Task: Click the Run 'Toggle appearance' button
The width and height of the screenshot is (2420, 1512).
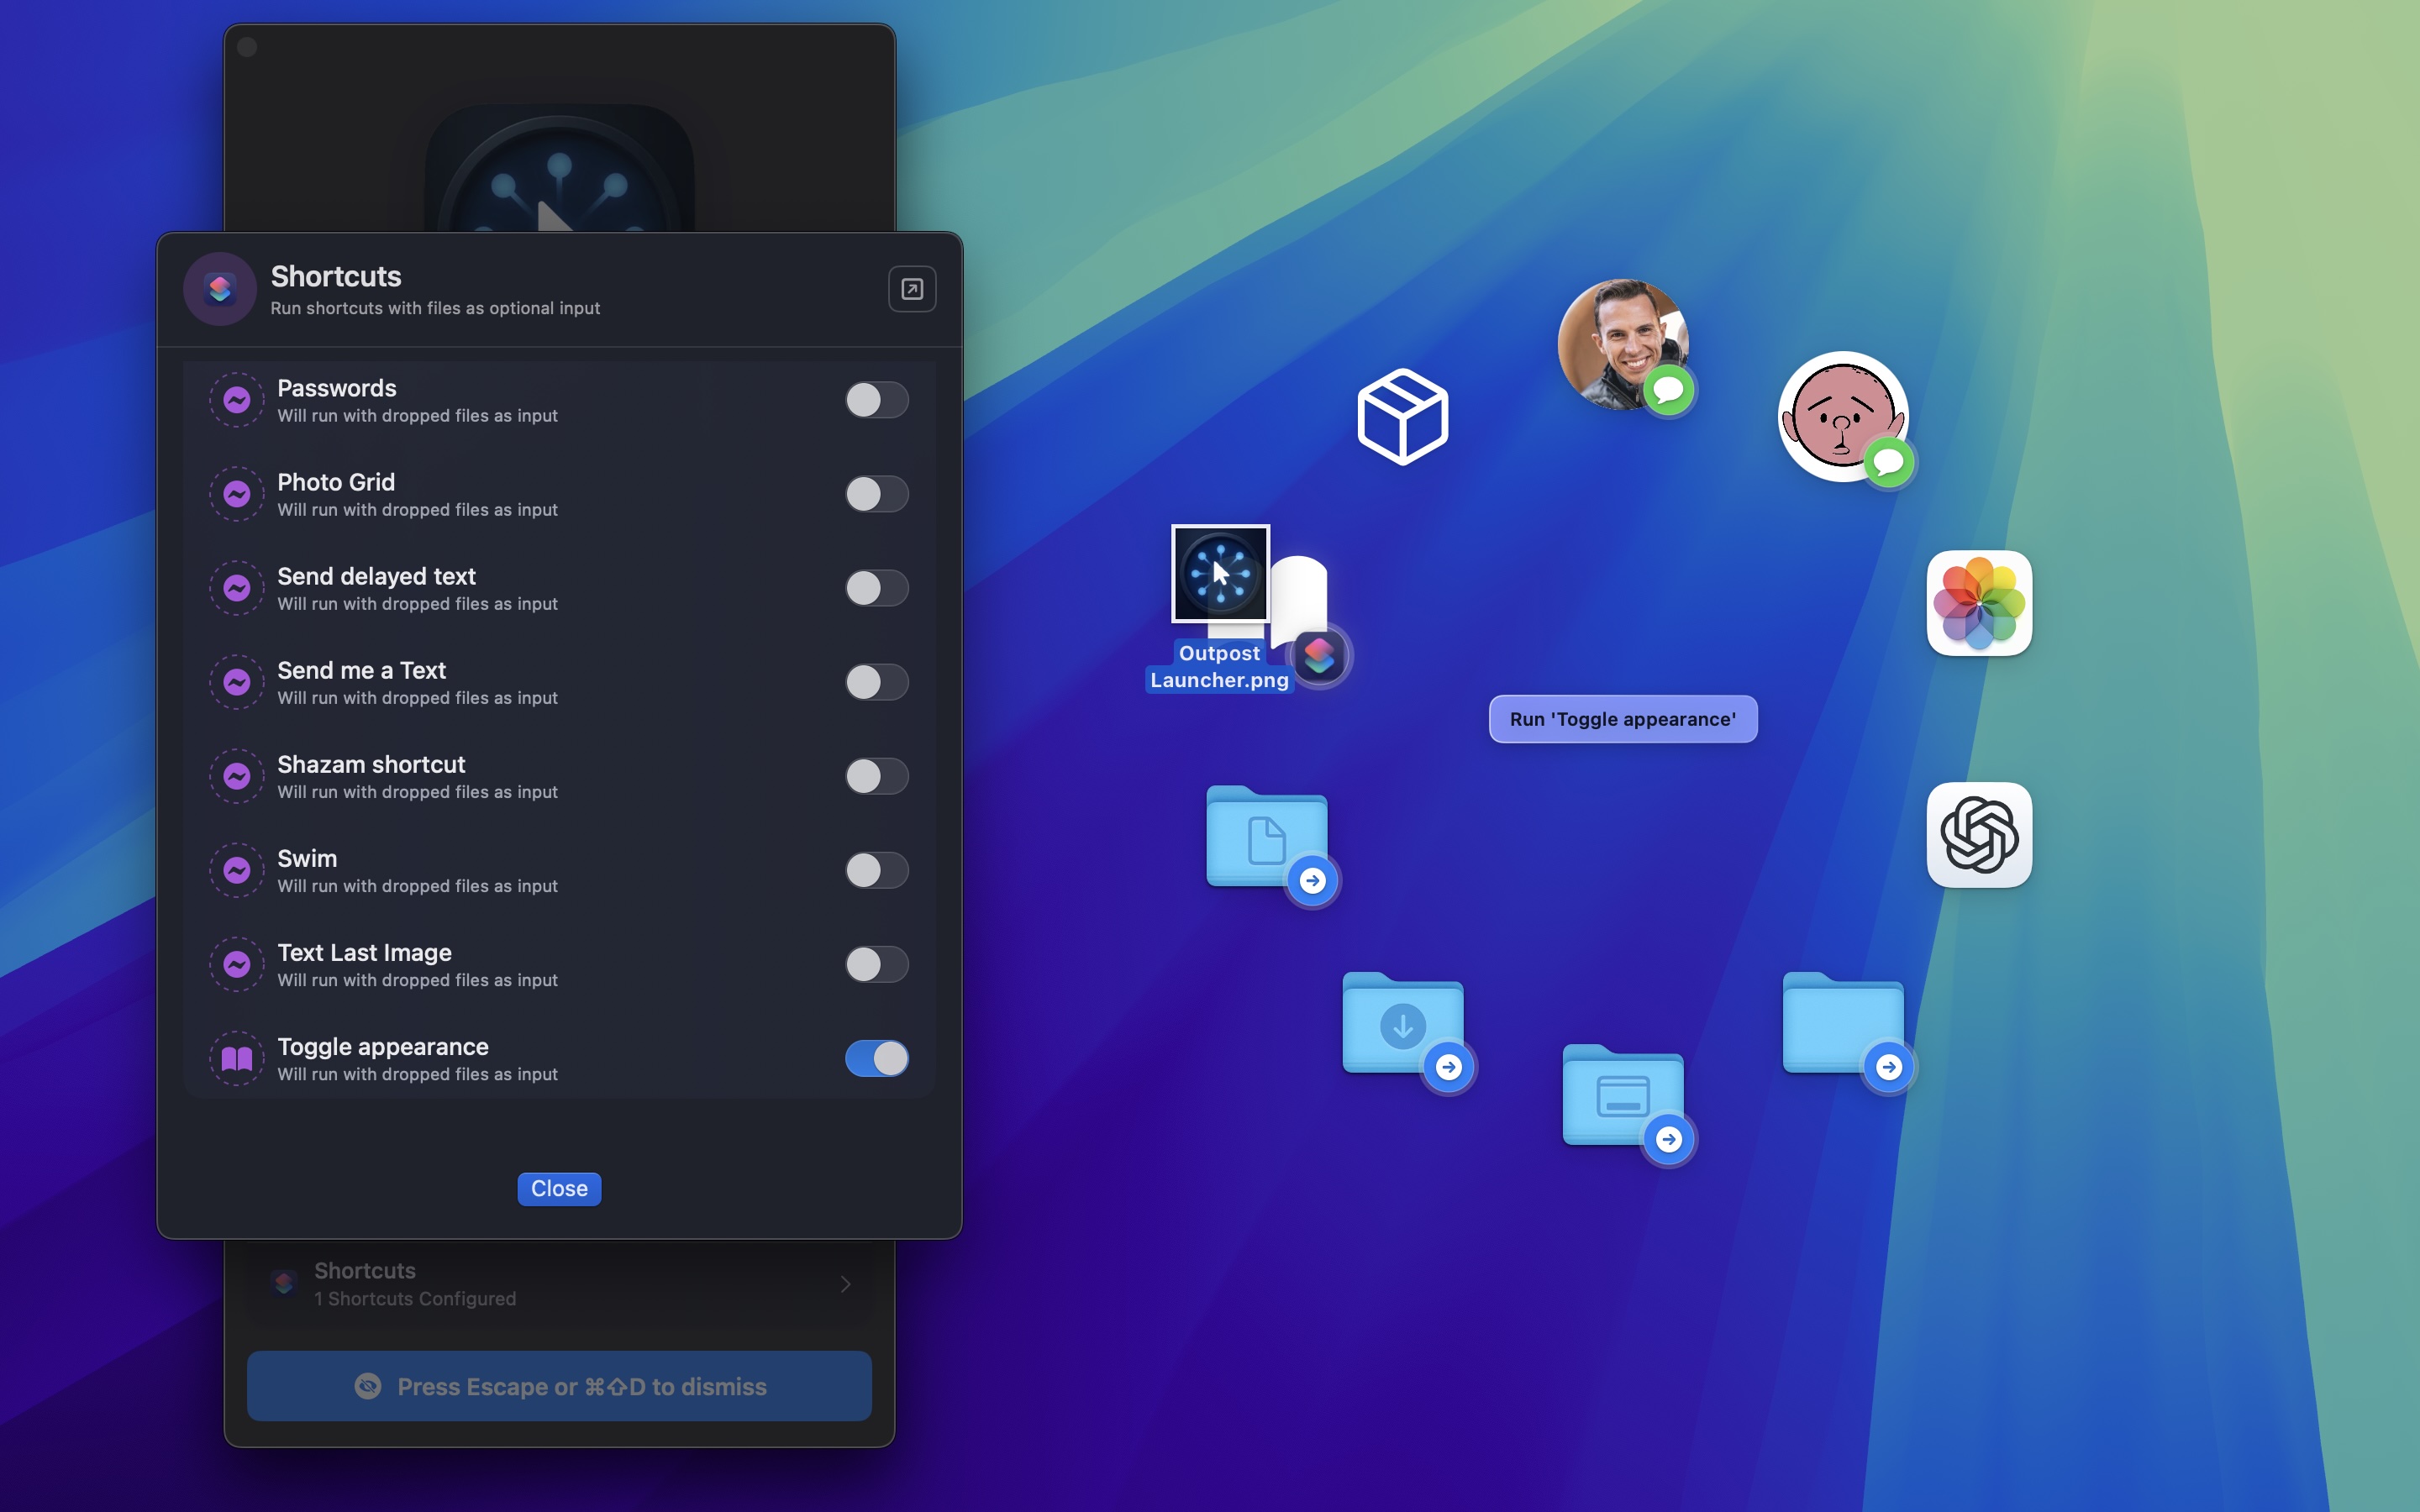Action: (1621, 718)
